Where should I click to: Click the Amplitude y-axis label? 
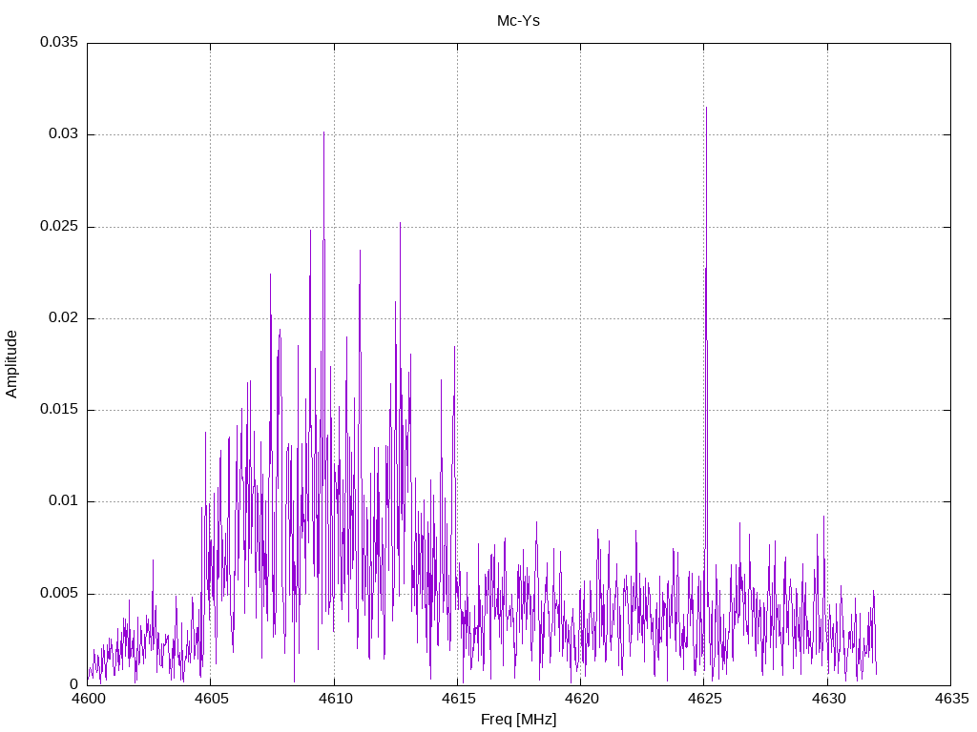pos(11,364)
